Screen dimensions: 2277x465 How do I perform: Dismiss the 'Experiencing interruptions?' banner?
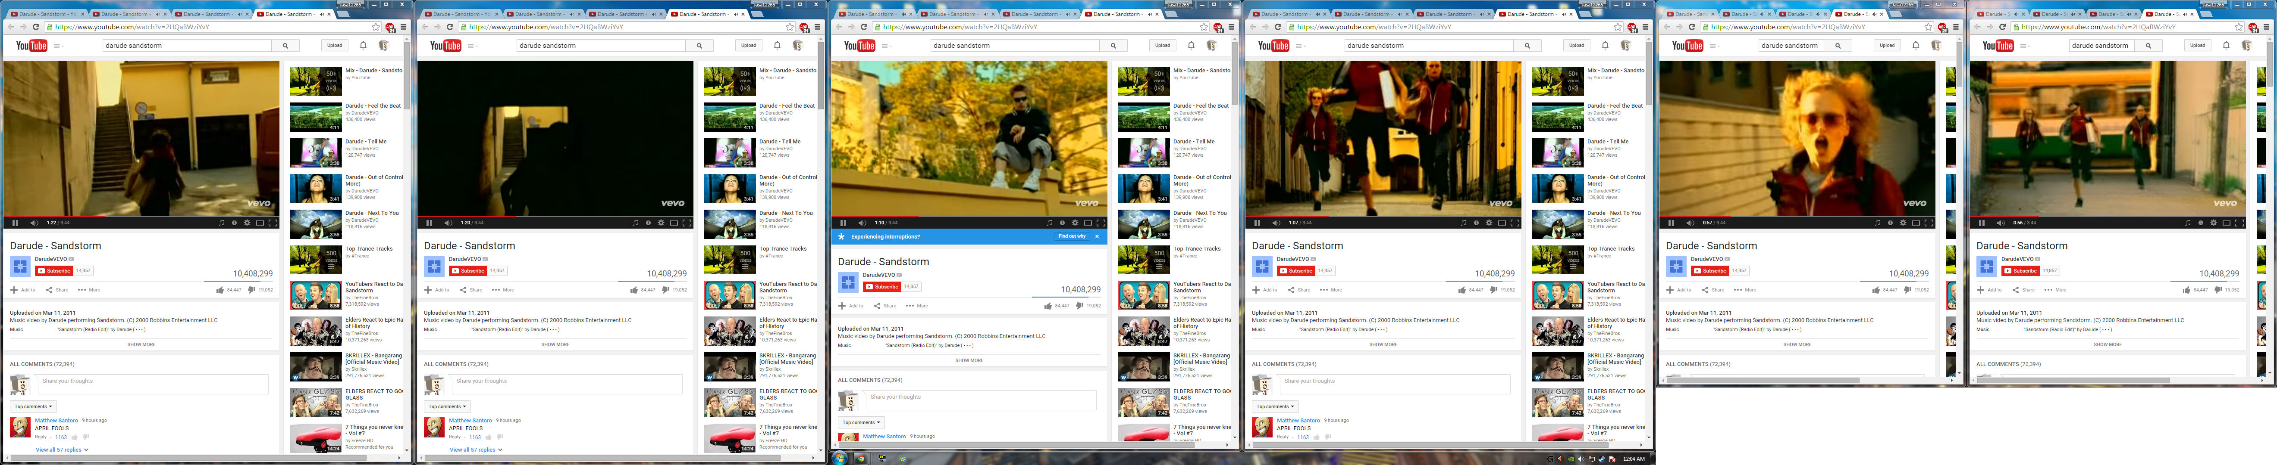[1097, 236]
